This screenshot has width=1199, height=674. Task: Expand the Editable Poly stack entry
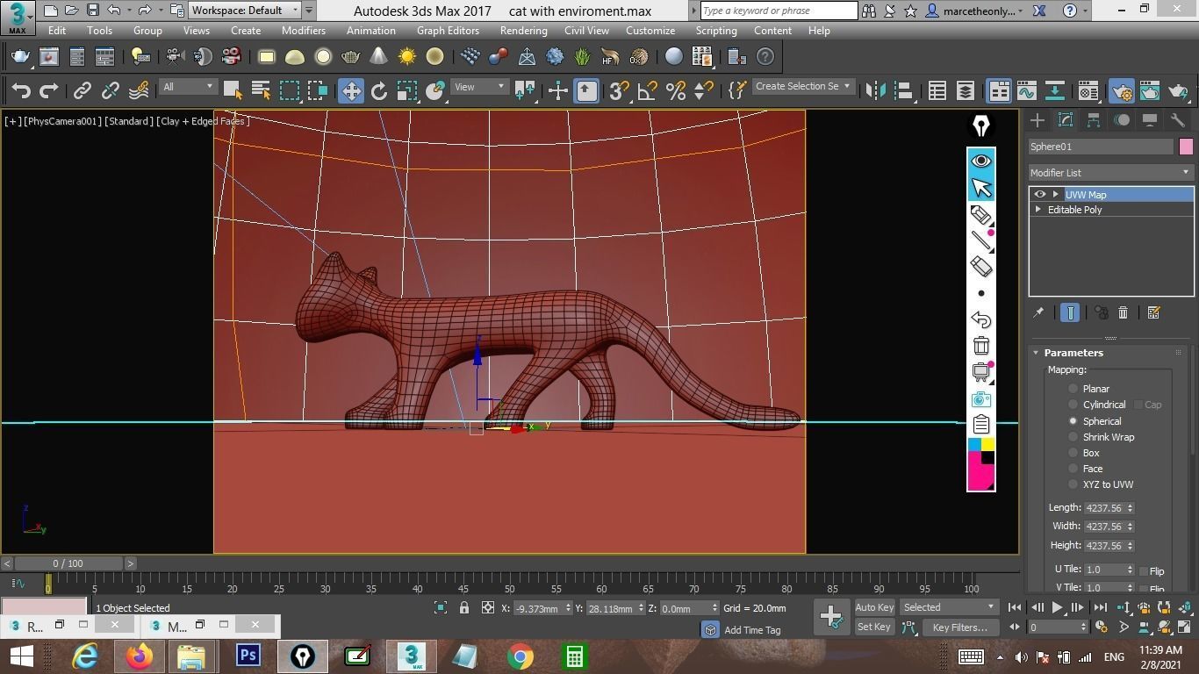point(1038,210)
